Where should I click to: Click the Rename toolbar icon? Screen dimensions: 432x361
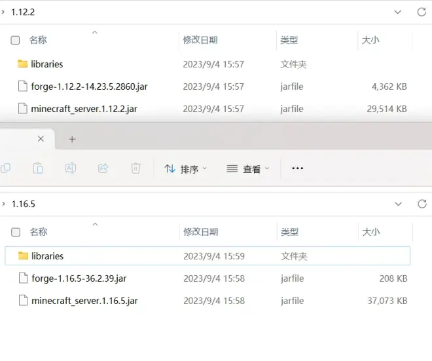(x=71, y=168)
